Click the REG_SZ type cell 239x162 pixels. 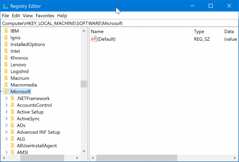[x=202, y=39]
